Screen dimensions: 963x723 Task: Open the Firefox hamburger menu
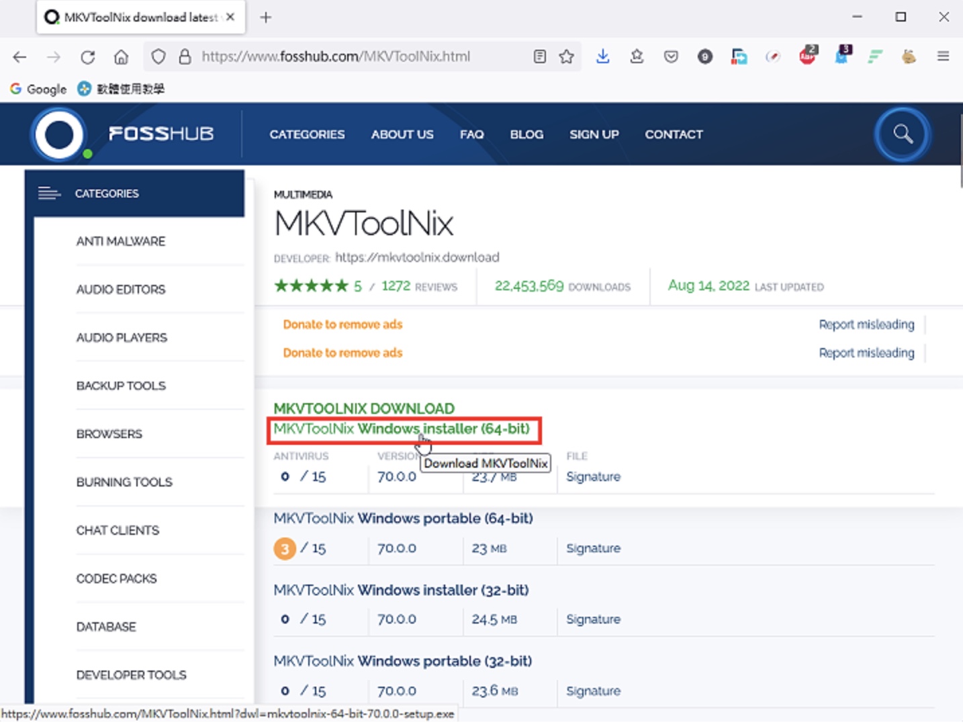943,57
